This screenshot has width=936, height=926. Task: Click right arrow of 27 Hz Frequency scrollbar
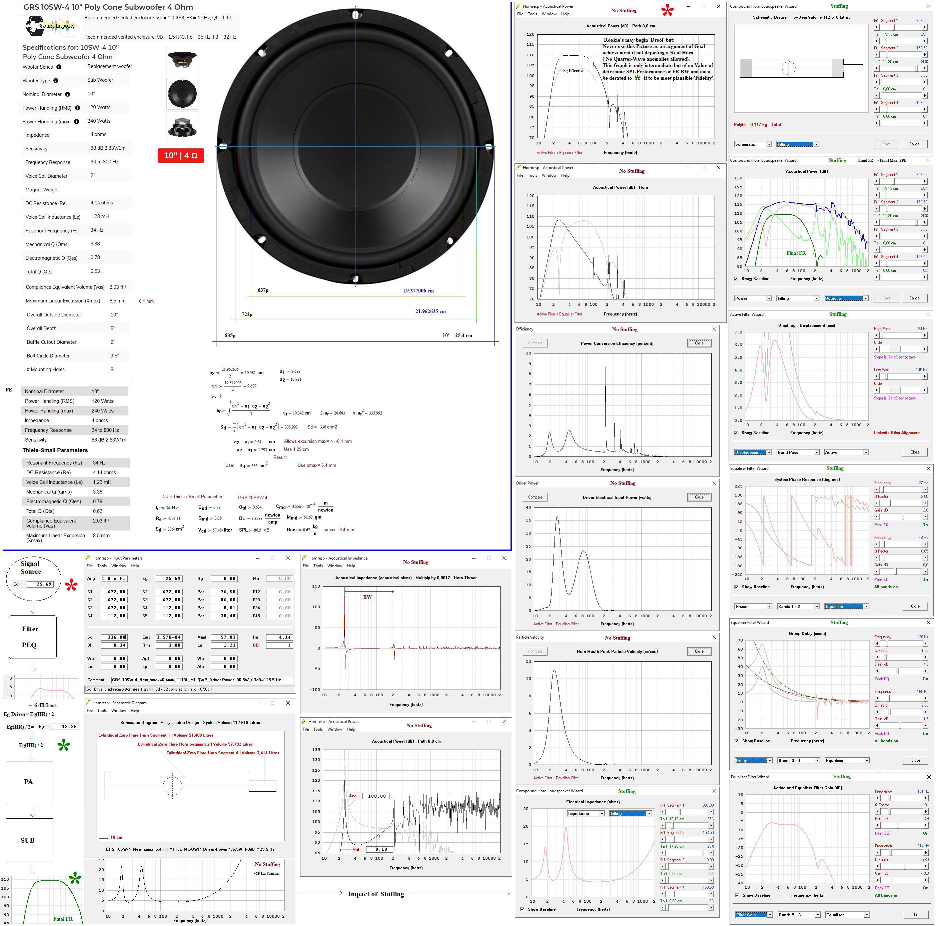coord(925,490)
